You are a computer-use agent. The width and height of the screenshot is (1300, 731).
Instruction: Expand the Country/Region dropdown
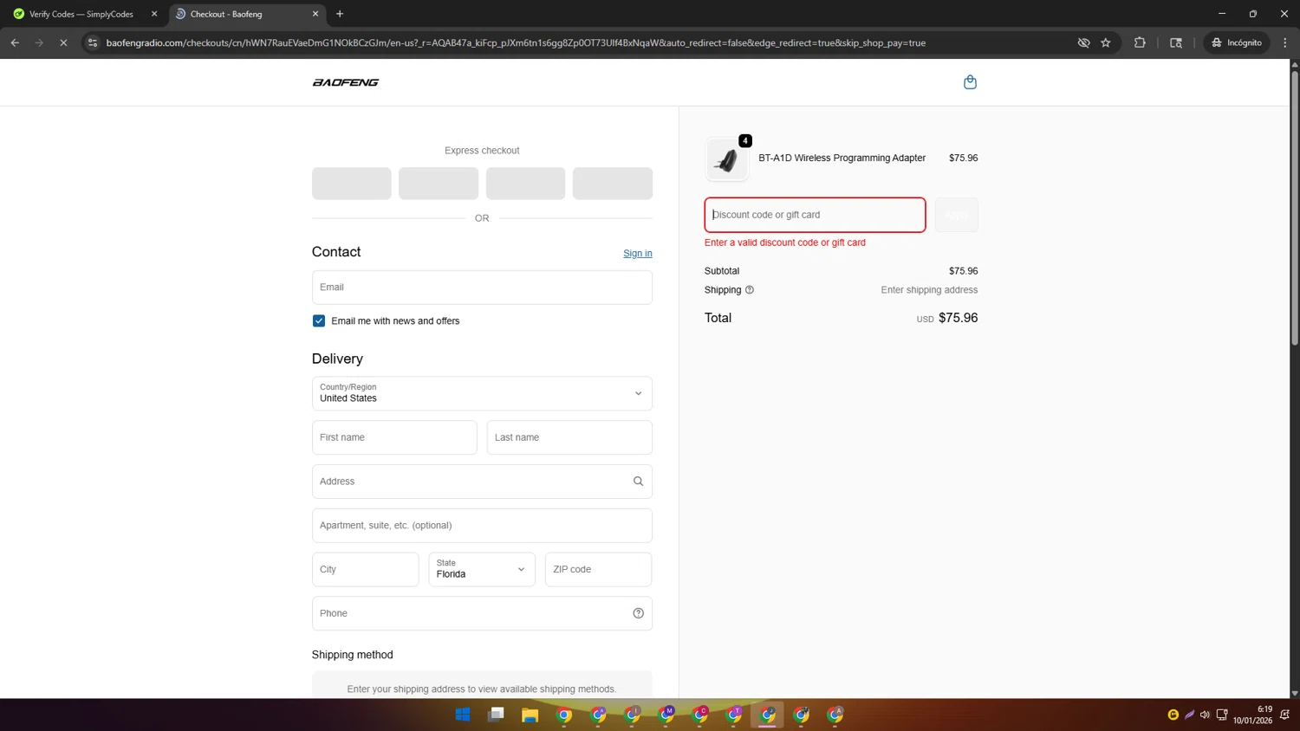[x=482, y=393]
